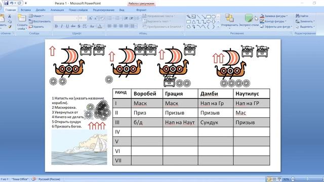Open the Заменить replace dropdown

pyautogui.click(x=305, y=21)
